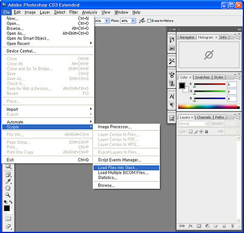Open the Brushes panel icon in dock

(172, 75)
